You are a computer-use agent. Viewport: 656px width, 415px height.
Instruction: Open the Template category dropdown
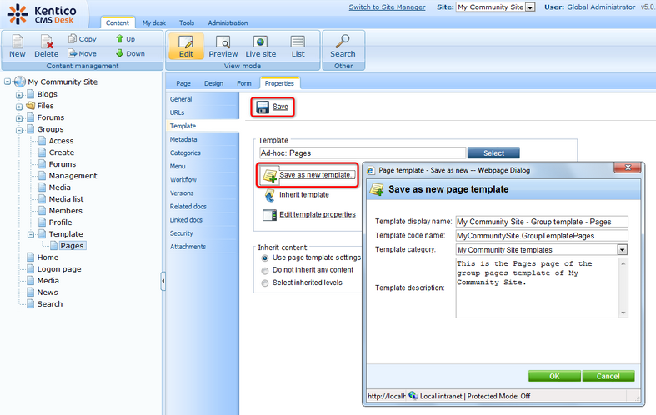622,250
